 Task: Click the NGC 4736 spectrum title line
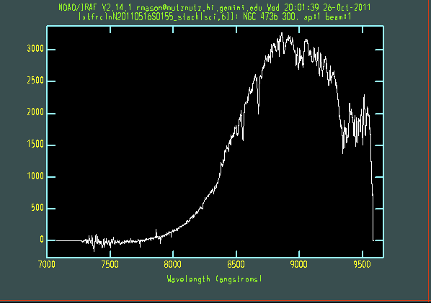coord(215,17)
